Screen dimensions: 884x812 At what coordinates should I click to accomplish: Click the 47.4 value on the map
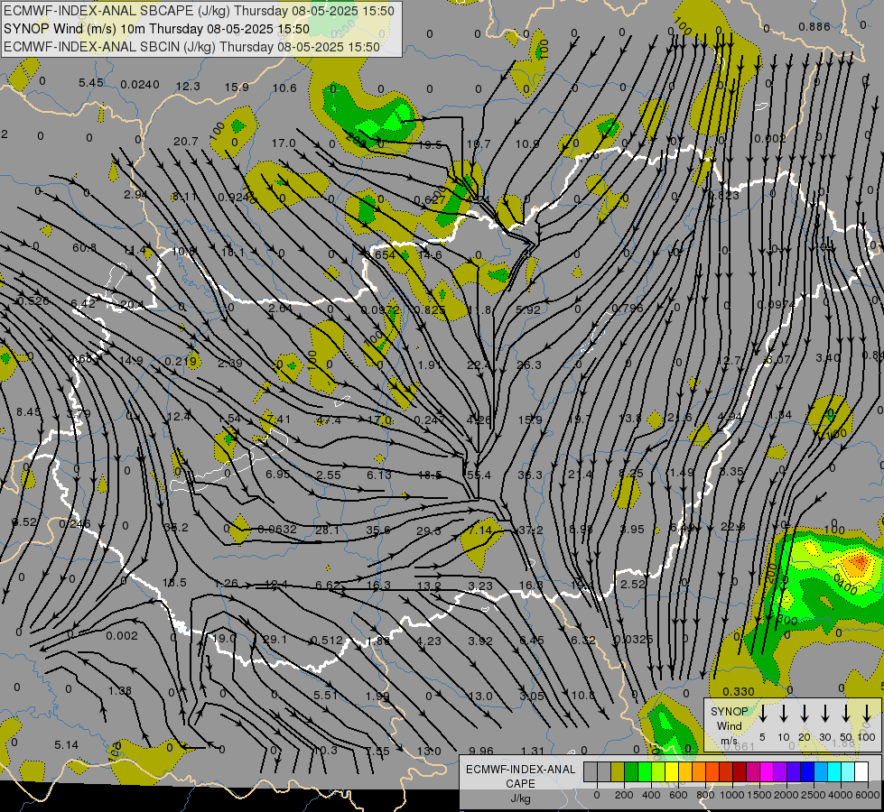click(329, 420)
